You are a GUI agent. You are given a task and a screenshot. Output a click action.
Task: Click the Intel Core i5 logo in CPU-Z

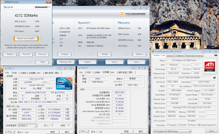point(64,84)
